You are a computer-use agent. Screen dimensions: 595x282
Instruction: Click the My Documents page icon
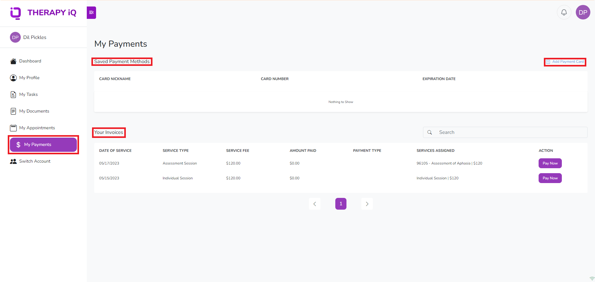tap(13, 111)
